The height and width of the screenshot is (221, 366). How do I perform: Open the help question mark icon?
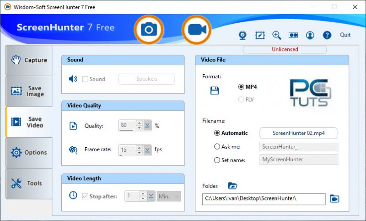tap(327, 36)
